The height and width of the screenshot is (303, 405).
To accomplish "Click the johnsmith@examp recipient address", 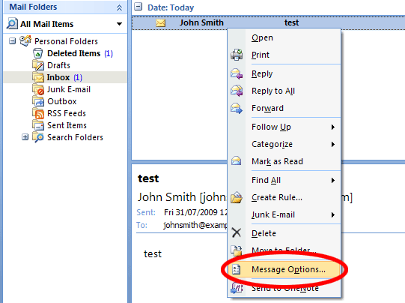I will (x=195, y=225).
